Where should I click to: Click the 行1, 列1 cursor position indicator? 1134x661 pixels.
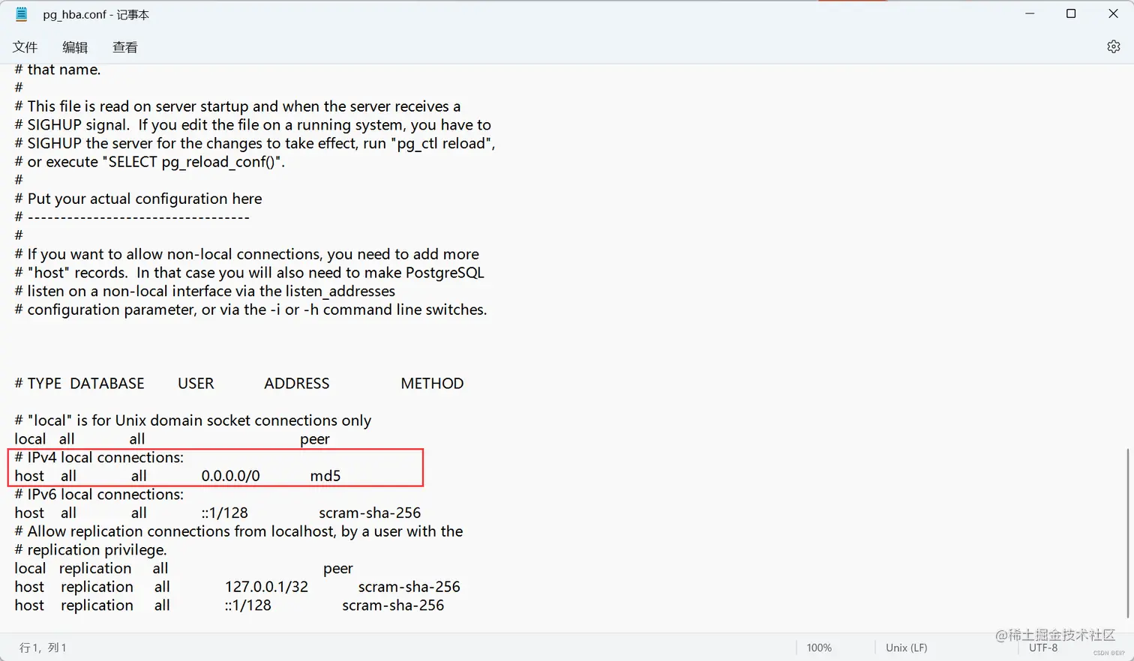tap(43, 648)
